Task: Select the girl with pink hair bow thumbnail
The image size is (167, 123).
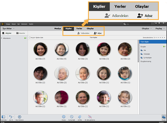Action: [x=104, y=49]
